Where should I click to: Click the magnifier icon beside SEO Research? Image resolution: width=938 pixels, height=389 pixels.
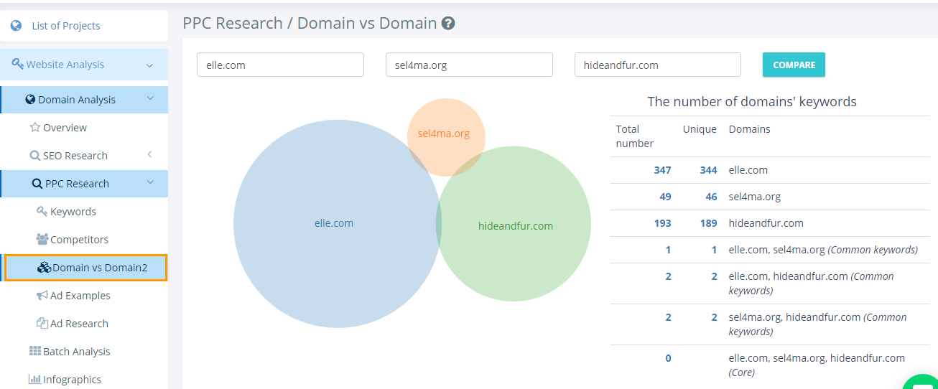35,156
